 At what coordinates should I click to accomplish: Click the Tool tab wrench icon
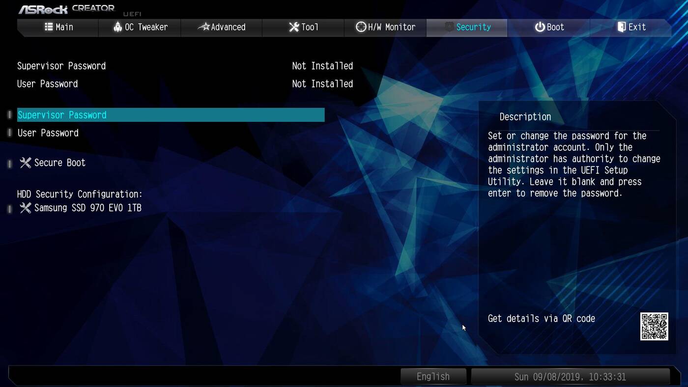click(294, 27)
